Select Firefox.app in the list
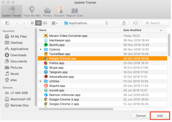 [102, 63]
